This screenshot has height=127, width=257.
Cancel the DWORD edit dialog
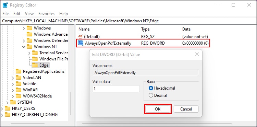coord(186,109)
